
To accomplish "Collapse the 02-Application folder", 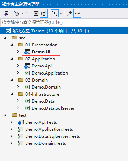I will (x=12, y=59).
